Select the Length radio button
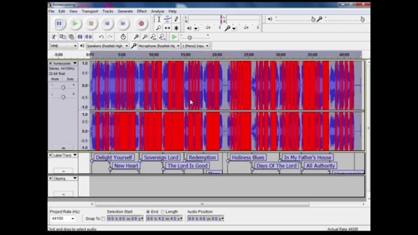The height and width of the screenshot is (235, 418). click(162, 211)
